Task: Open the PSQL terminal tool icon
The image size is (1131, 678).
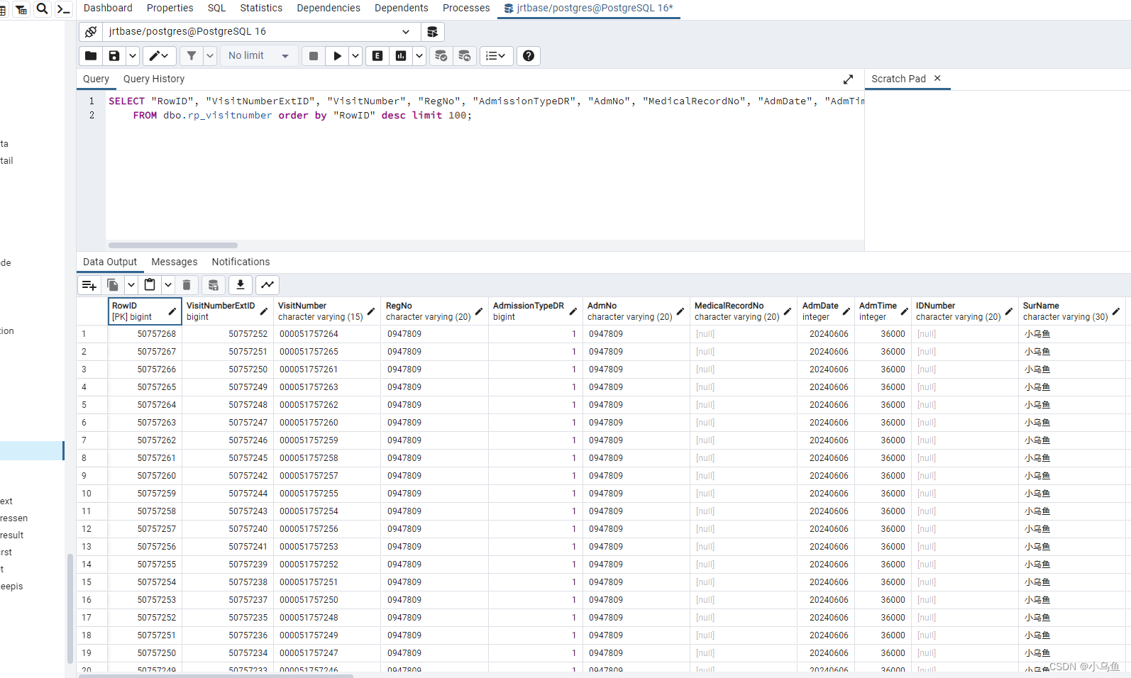Action: pos(63,9)
